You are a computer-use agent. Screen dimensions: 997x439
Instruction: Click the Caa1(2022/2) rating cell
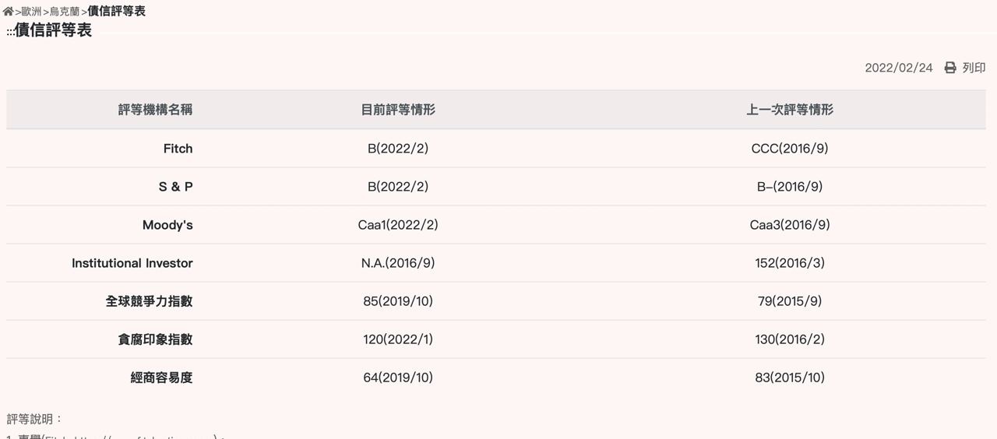[x=398, y=225]
